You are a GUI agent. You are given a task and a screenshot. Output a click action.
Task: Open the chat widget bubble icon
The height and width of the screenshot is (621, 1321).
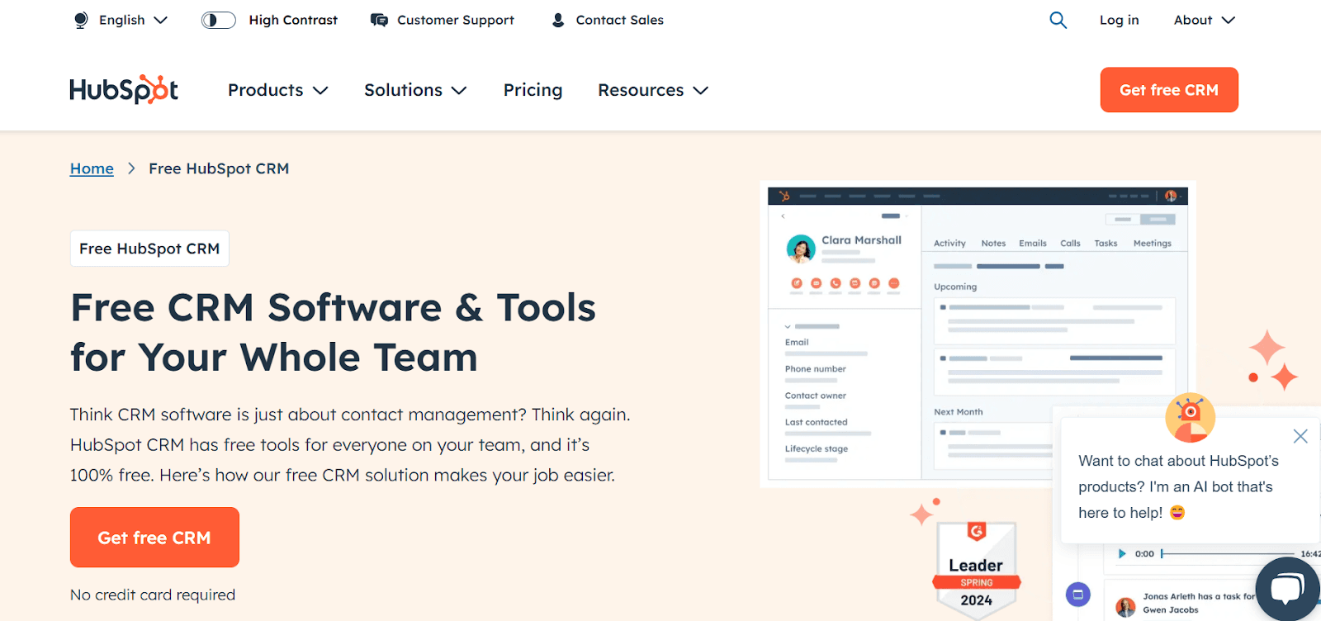[x=1287, y=589]
